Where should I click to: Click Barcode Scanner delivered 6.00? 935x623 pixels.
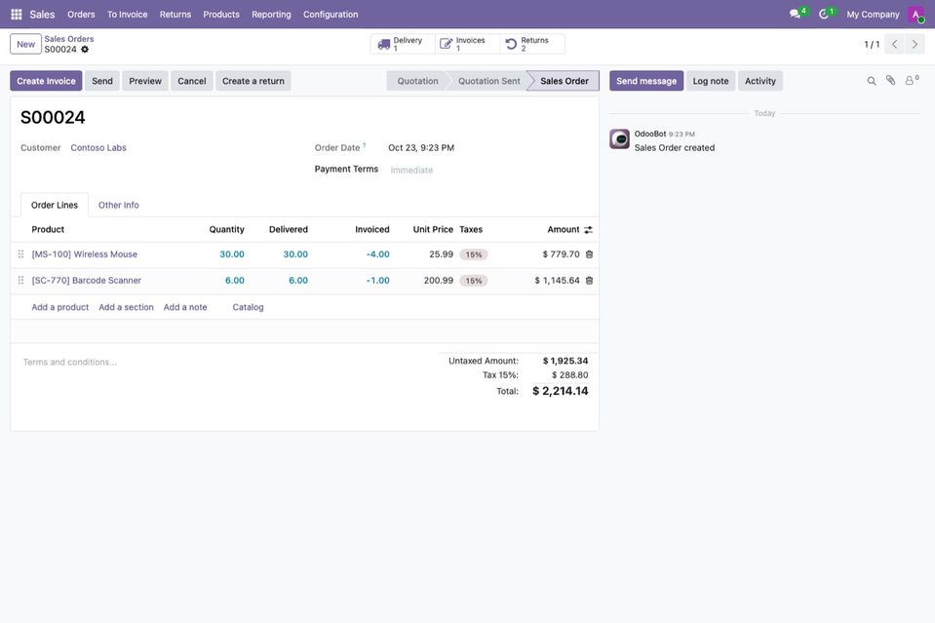[298, 280]
